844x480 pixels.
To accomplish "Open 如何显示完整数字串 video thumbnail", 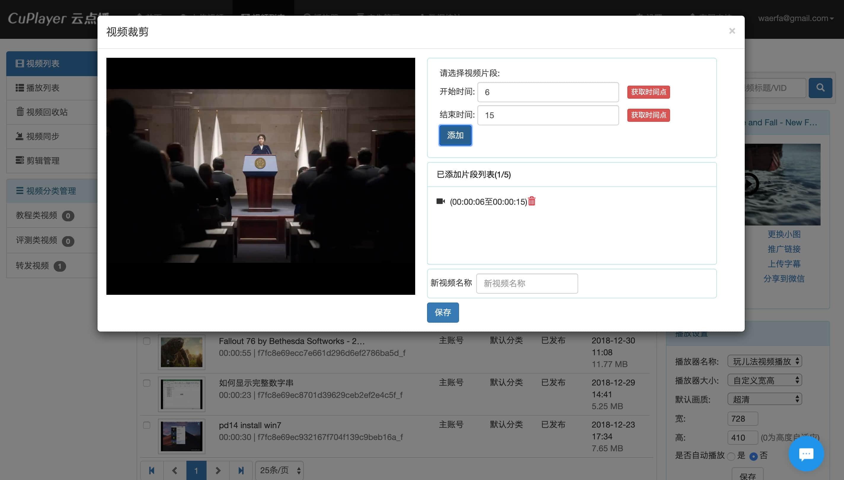I will coord(182,394).
